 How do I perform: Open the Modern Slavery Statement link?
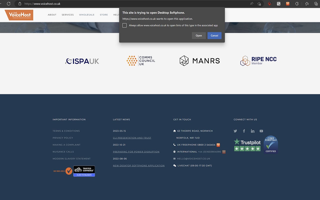pyautogui.click(x=71, y=159)
